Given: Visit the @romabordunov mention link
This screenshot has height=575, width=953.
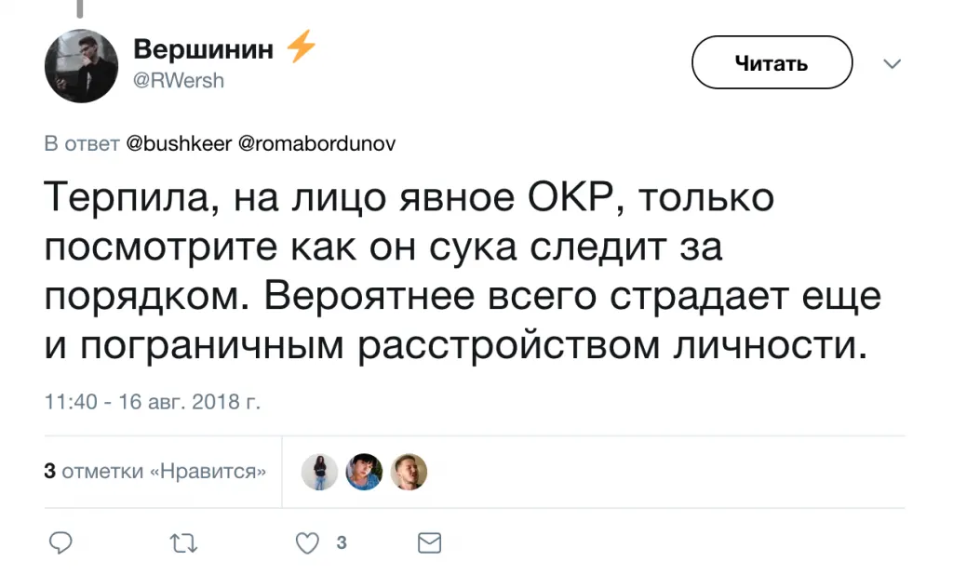Looking at the screenshot, I should tap(317, 144).
